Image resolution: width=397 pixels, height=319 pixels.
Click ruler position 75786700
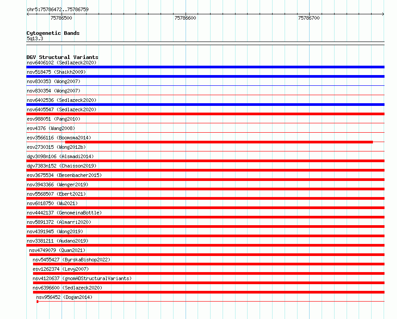(x=309, y=18)
